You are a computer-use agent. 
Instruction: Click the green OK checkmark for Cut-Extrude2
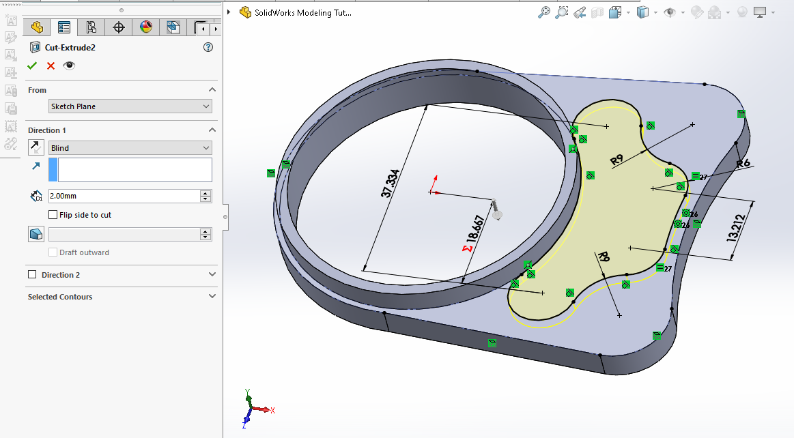(31, 65)
